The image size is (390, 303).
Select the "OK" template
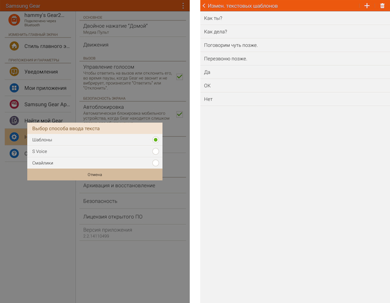[295, 85]
